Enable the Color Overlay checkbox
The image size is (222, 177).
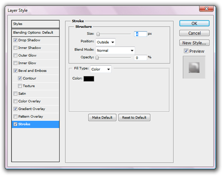(16, 101)
